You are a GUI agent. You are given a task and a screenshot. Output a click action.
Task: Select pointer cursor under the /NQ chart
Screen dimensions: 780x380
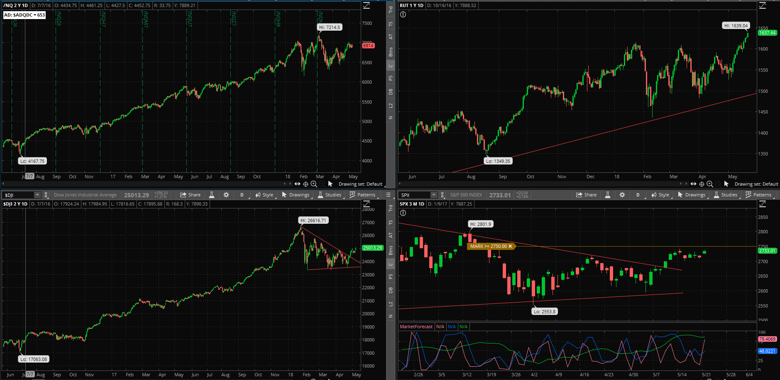coord(330,184)
